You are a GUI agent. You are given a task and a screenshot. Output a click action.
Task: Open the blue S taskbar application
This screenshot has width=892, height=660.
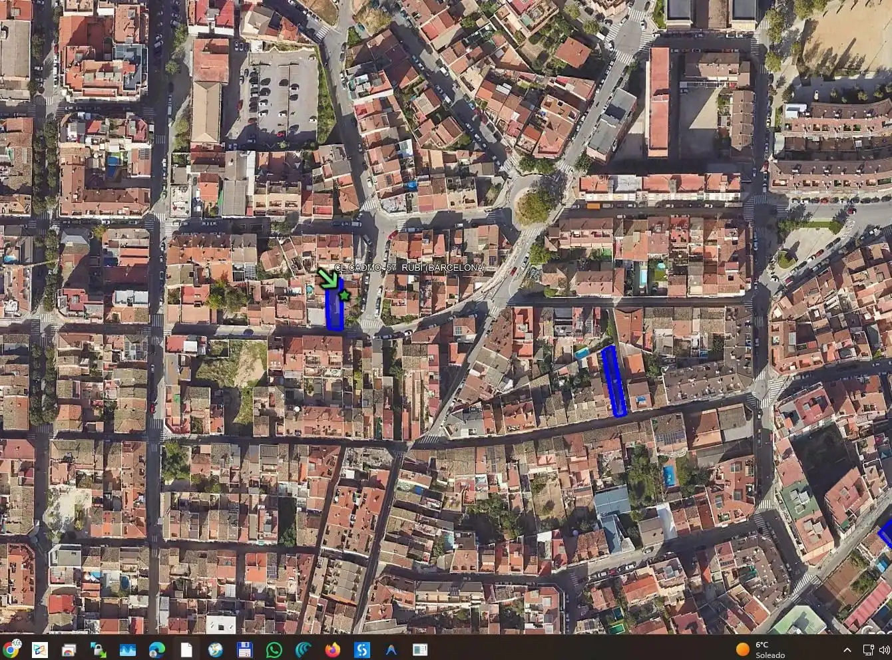[361, 649]
